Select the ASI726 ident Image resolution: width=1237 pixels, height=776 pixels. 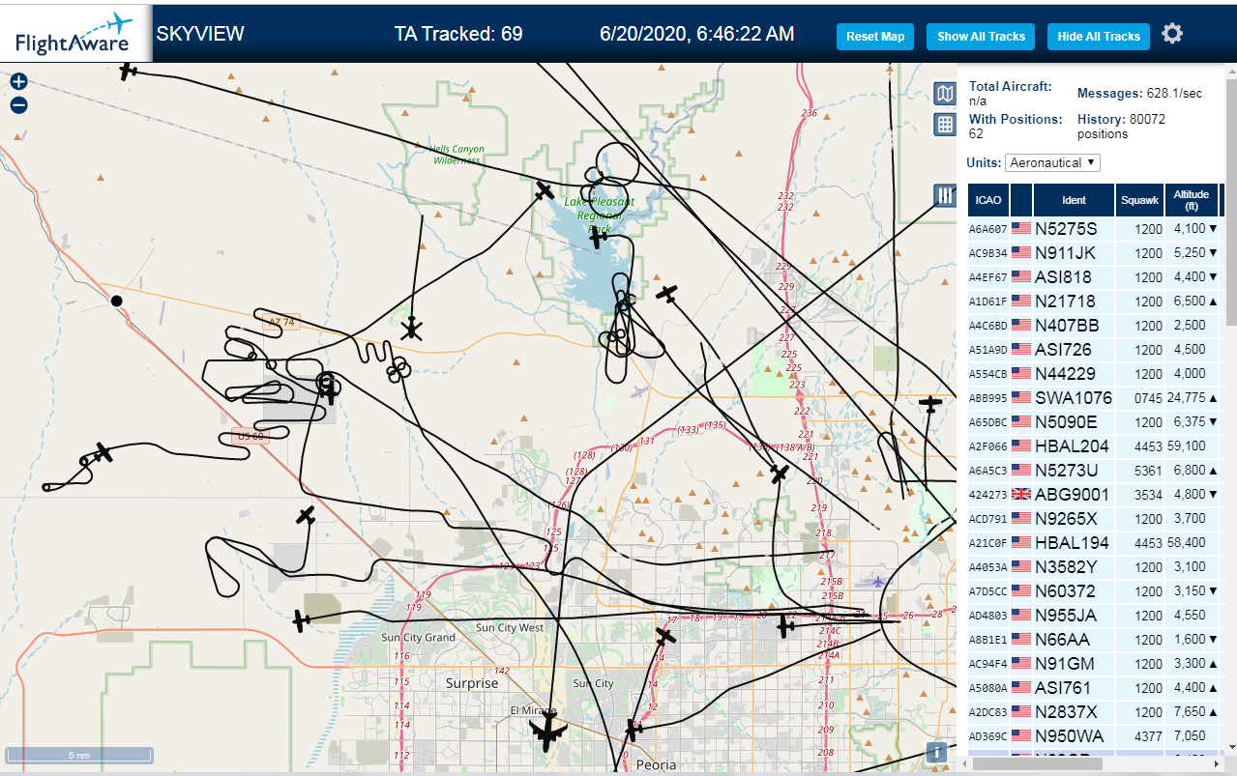1063,350
